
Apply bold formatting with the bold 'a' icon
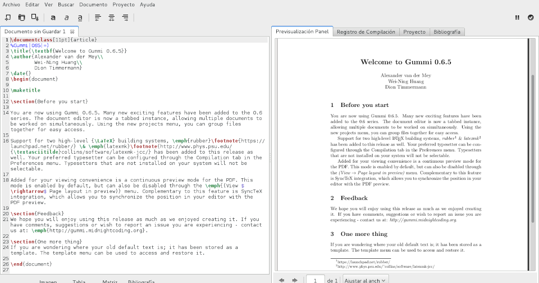pos(53,17)
